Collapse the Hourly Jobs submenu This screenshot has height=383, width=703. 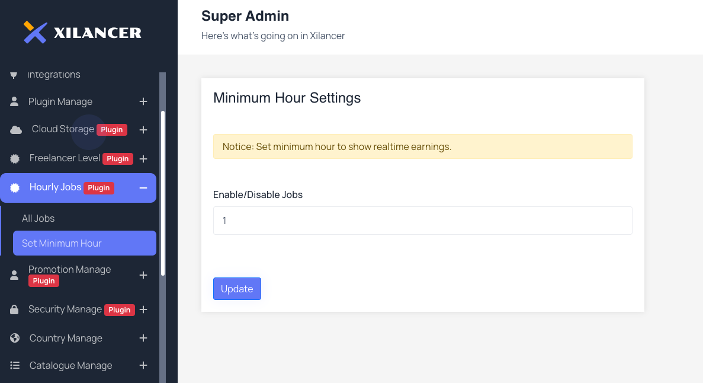pos(143,187)
